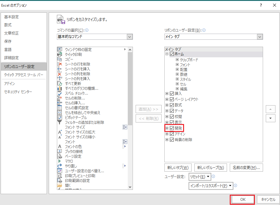Click the スペル チェック ABC icon
Screen dimensions: 280x205
pos(59,93)
